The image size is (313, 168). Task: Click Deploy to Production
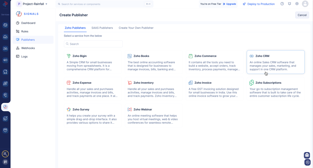point(259,4)
